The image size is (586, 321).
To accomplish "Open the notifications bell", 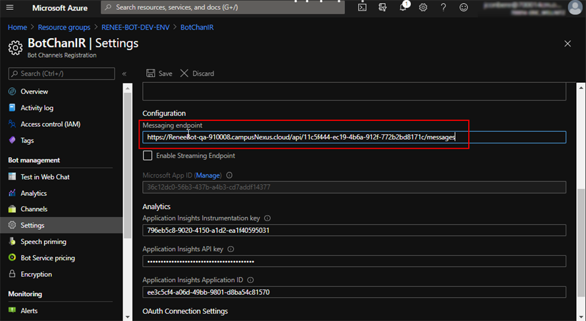I will (403, 7).
